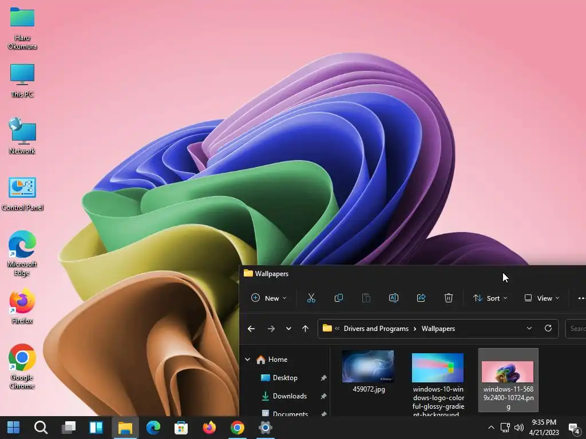Click the Delete trash icon in toolbar
This screenshot has width=586, height=439.
coord(449,298)
